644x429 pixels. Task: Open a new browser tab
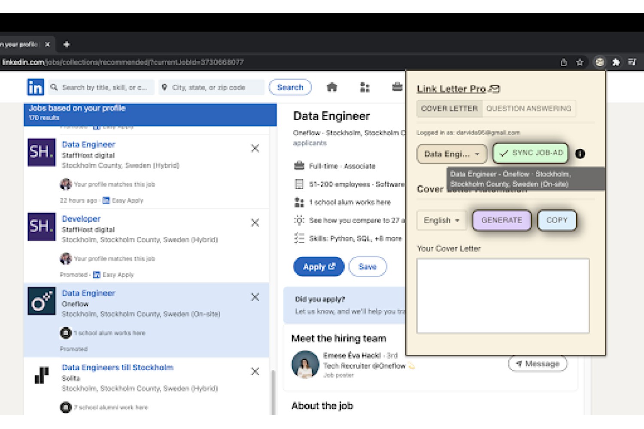pos(67,44)
